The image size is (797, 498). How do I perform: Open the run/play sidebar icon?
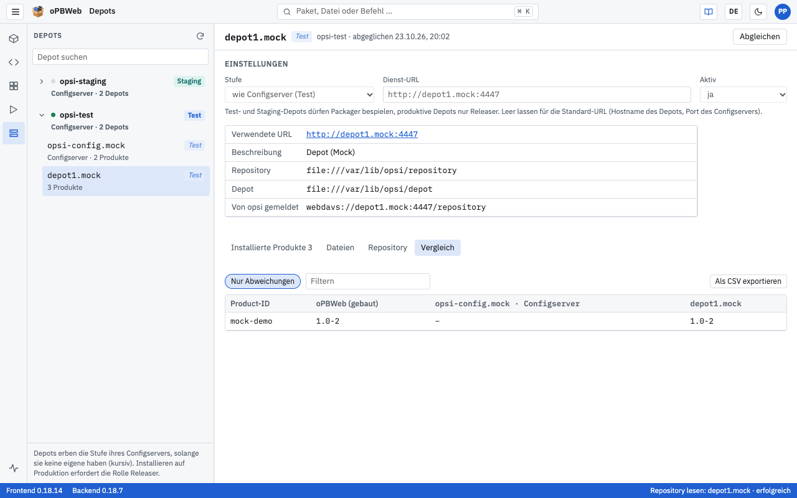coord(14,110)
